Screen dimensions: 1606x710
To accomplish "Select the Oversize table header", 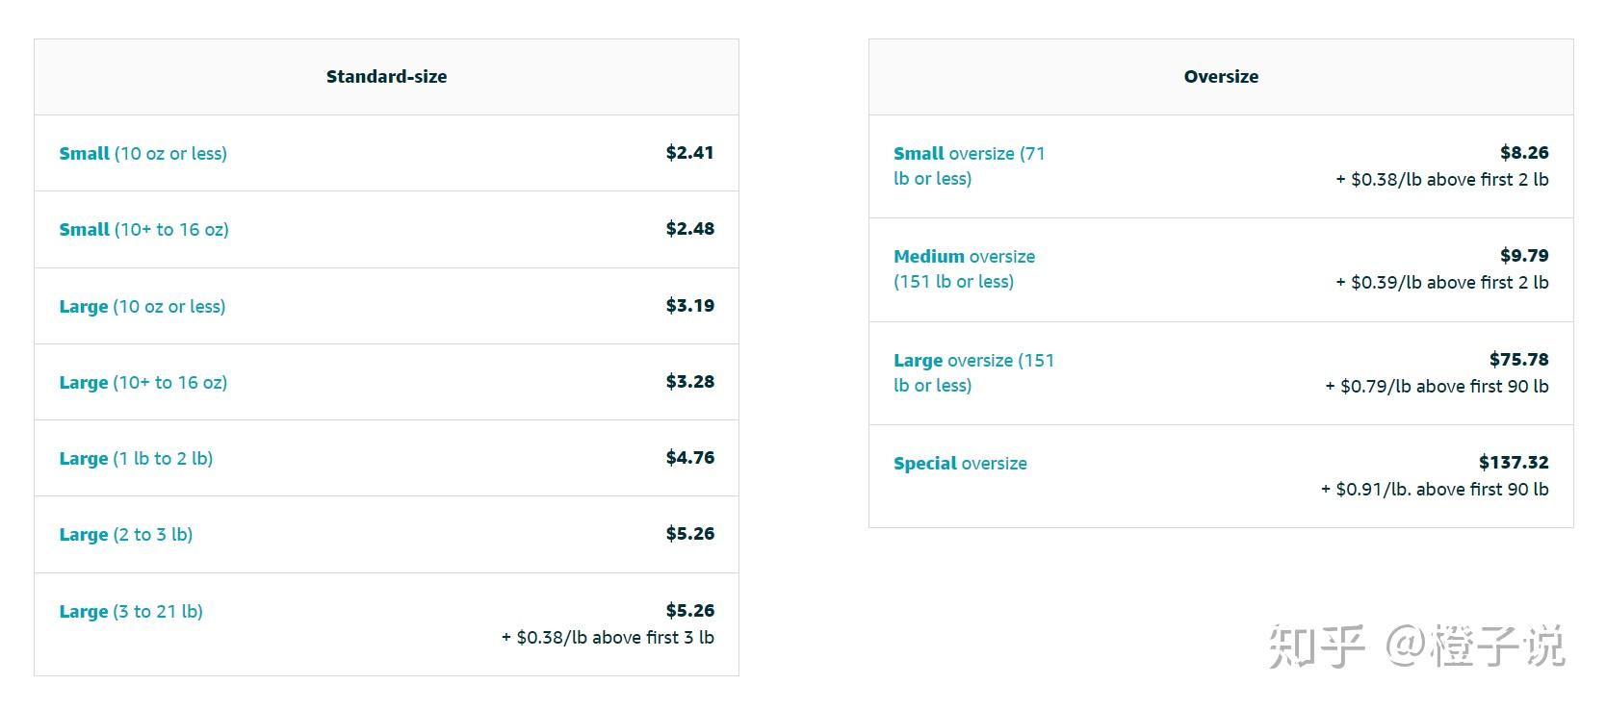I will [x=1221, y=76].
